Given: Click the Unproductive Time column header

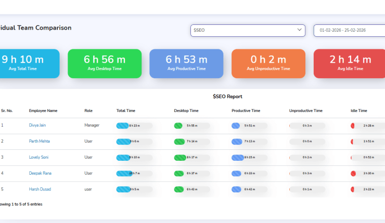Looking at the screenshot, I should pos(306,110).
